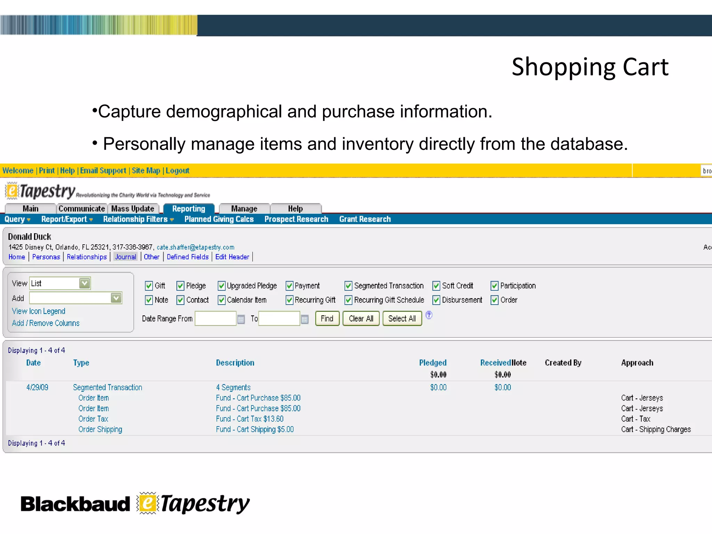Toggle the Calendar Item checkbox
712x534 pixels.
(221, 300)
